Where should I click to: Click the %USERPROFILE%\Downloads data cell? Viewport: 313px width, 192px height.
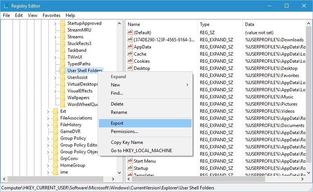274,39
